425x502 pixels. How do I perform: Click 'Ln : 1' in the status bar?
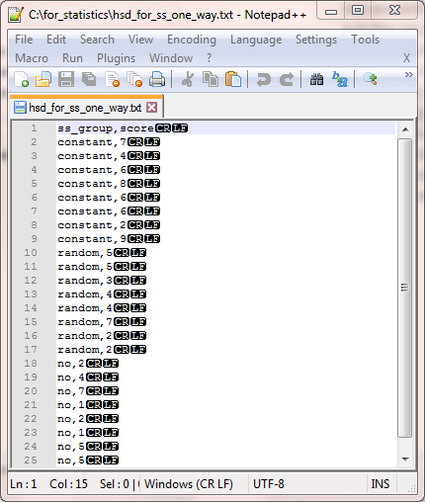[24, 484]
